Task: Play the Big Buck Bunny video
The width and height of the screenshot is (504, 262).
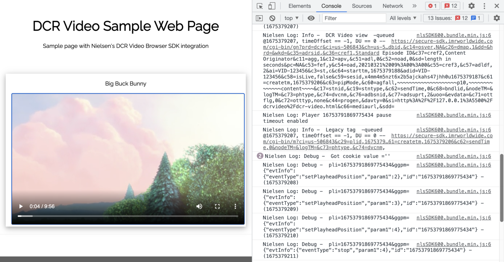Action: 20,206
